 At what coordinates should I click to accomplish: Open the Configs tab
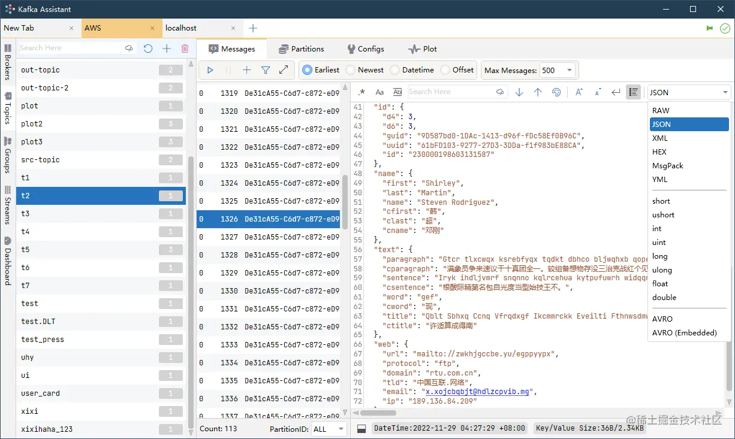(365, 49)
